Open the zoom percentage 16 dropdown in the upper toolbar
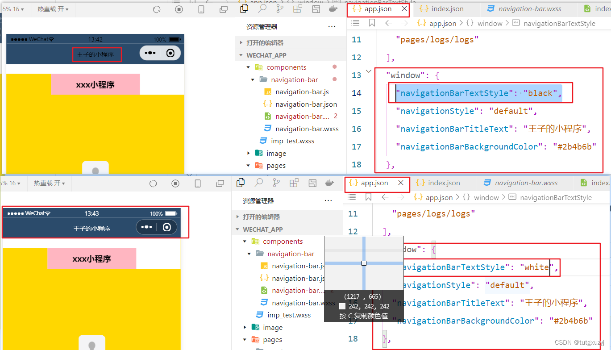 pyautogui.click(x=12, y=9)
